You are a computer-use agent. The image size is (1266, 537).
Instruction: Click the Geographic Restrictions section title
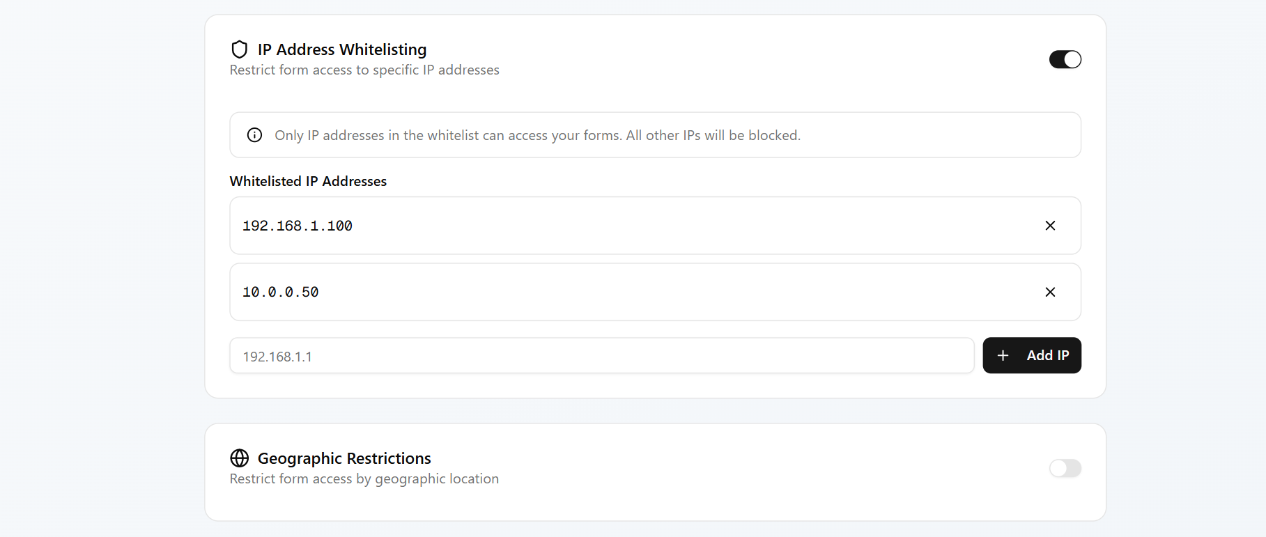(x=344, y=458)
